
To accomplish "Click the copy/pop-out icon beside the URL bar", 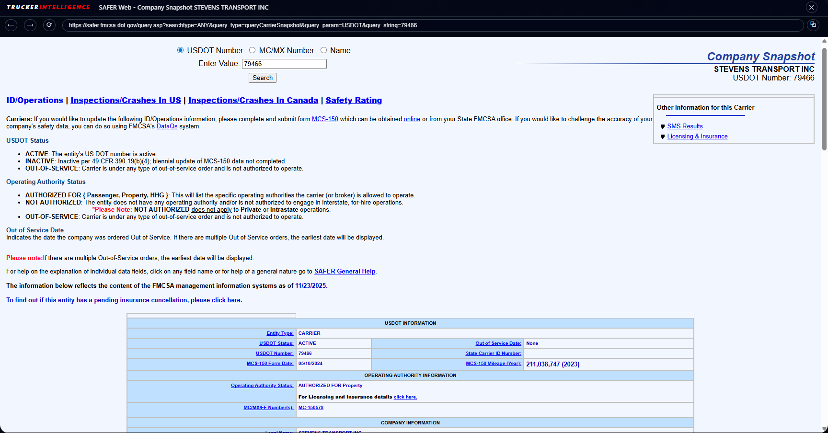I will click(x=813, y=25).
